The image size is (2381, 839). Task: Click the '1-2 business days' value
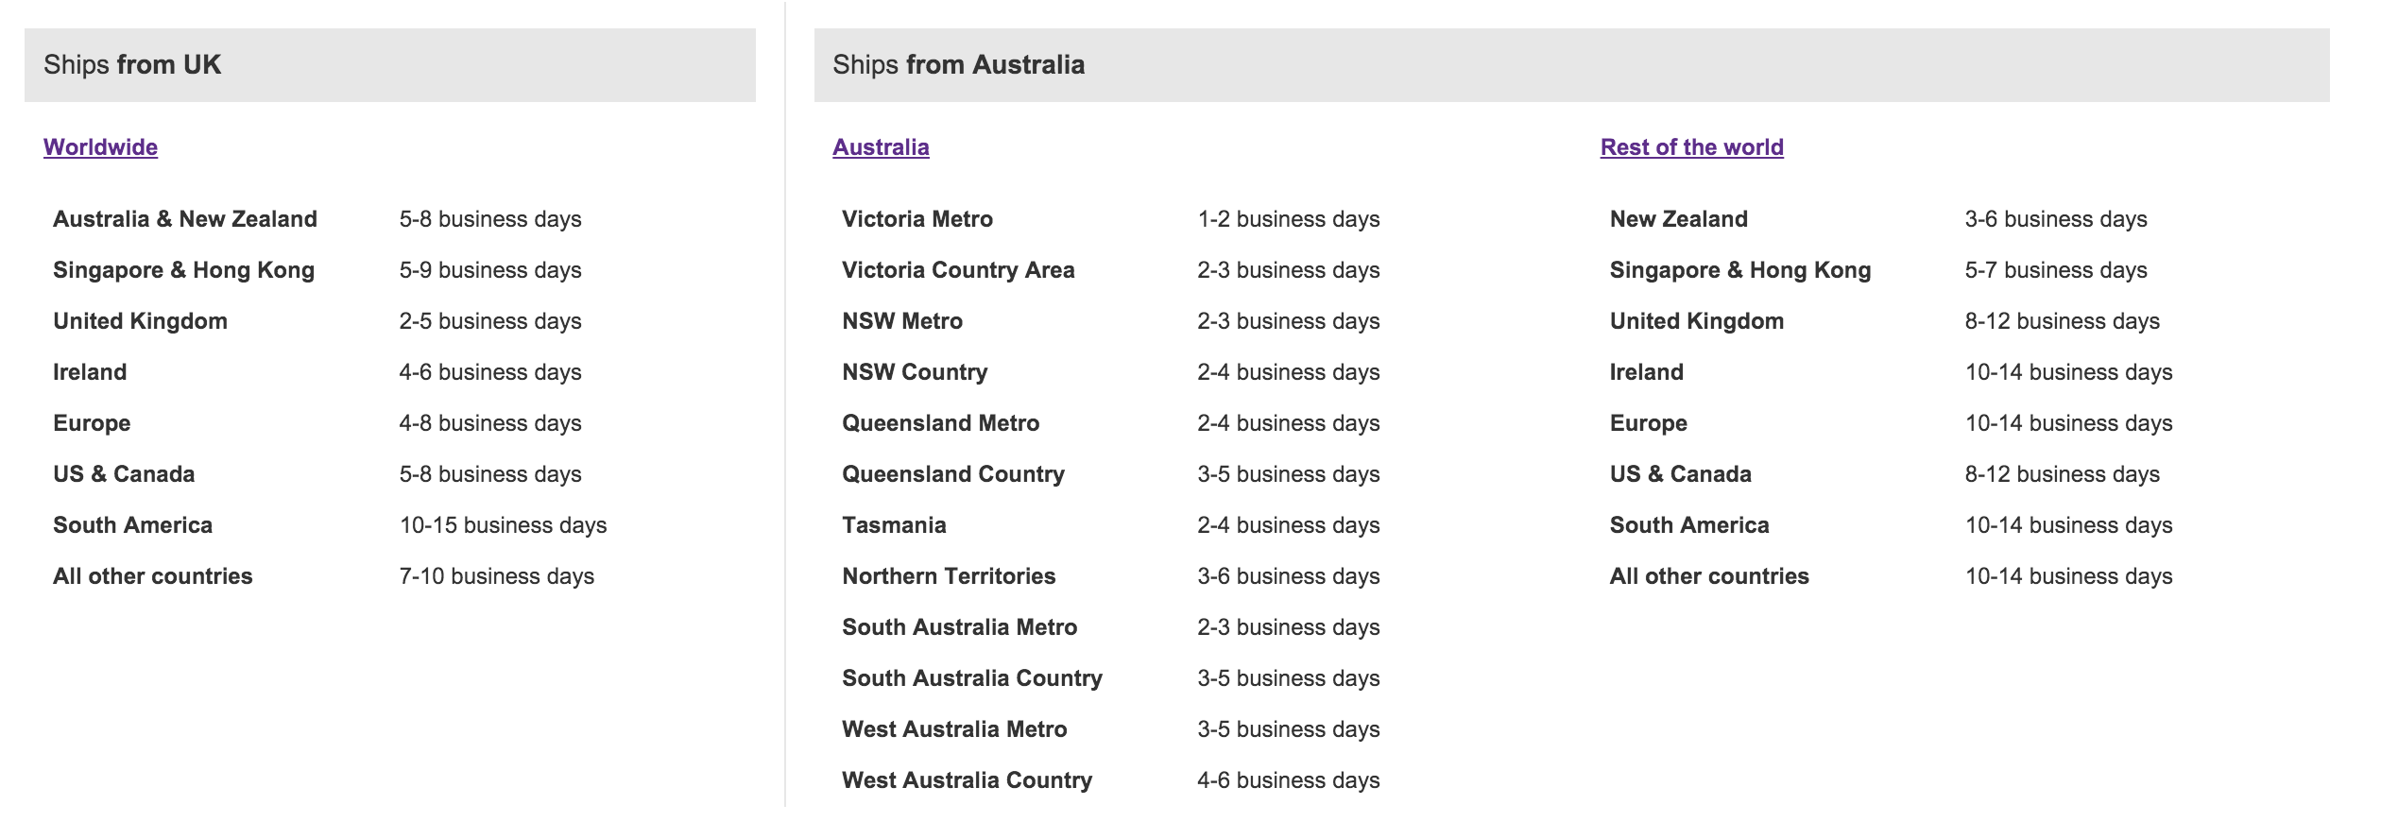[x=1289, y=219]
